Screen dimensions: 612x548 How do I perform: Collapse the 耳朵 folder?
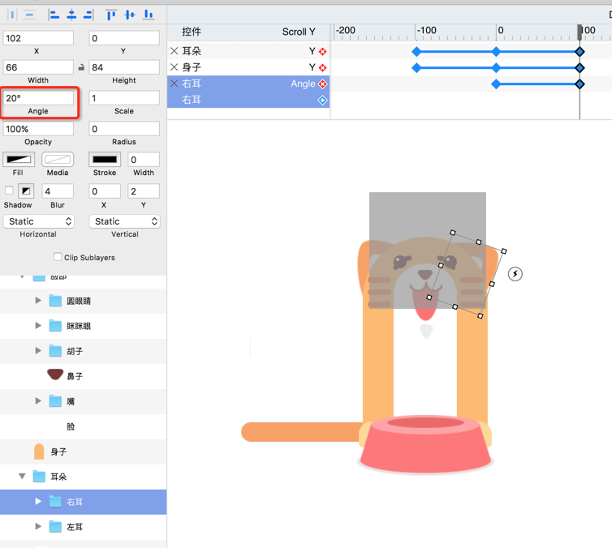click(x=22, y=477)
